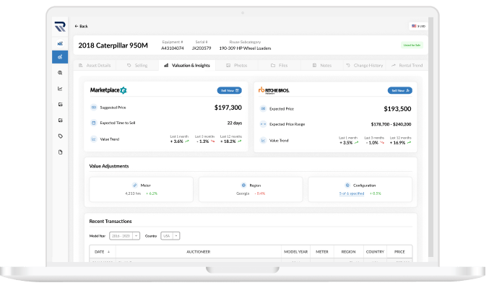Click Sell Now in Ritchie Bros. card
Viewport: 489px width, 288px height.
(400, 90)
